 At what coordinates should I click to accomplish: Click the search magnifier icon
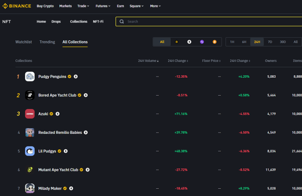coord(122,22)
